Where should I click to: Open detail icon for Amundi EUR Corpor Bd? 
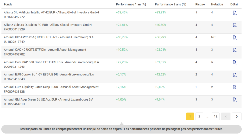click(234, 75)
